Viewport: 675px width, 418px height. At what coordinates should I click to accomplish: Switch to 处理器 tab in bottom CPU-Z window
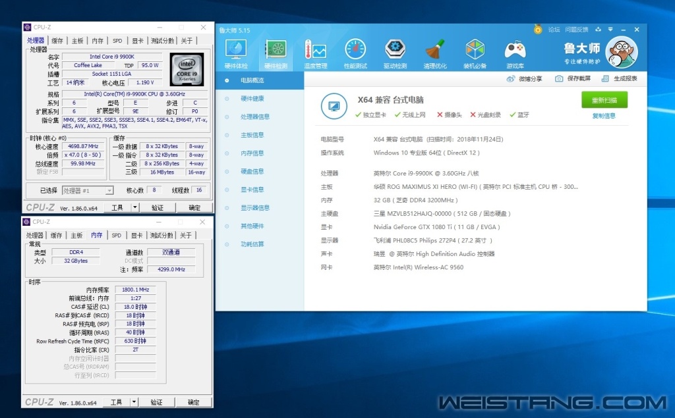pyautogui.click(x=35, y=236)
